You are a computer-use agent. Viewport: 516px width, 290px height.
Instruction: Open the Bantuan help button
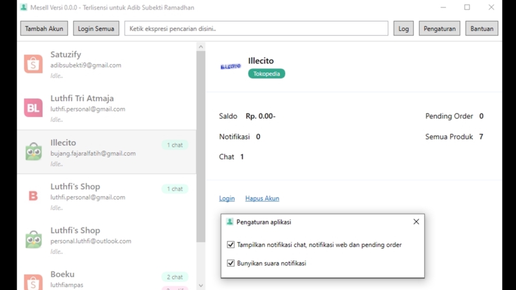pyautogui.click(x=482, y=28)
